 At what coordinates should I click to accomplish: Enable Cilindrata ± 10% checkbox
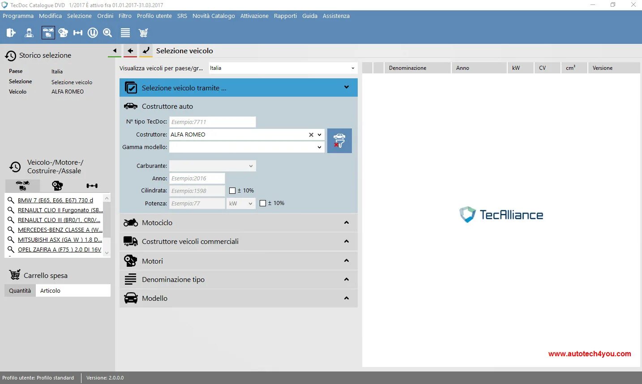pos(232,191)
